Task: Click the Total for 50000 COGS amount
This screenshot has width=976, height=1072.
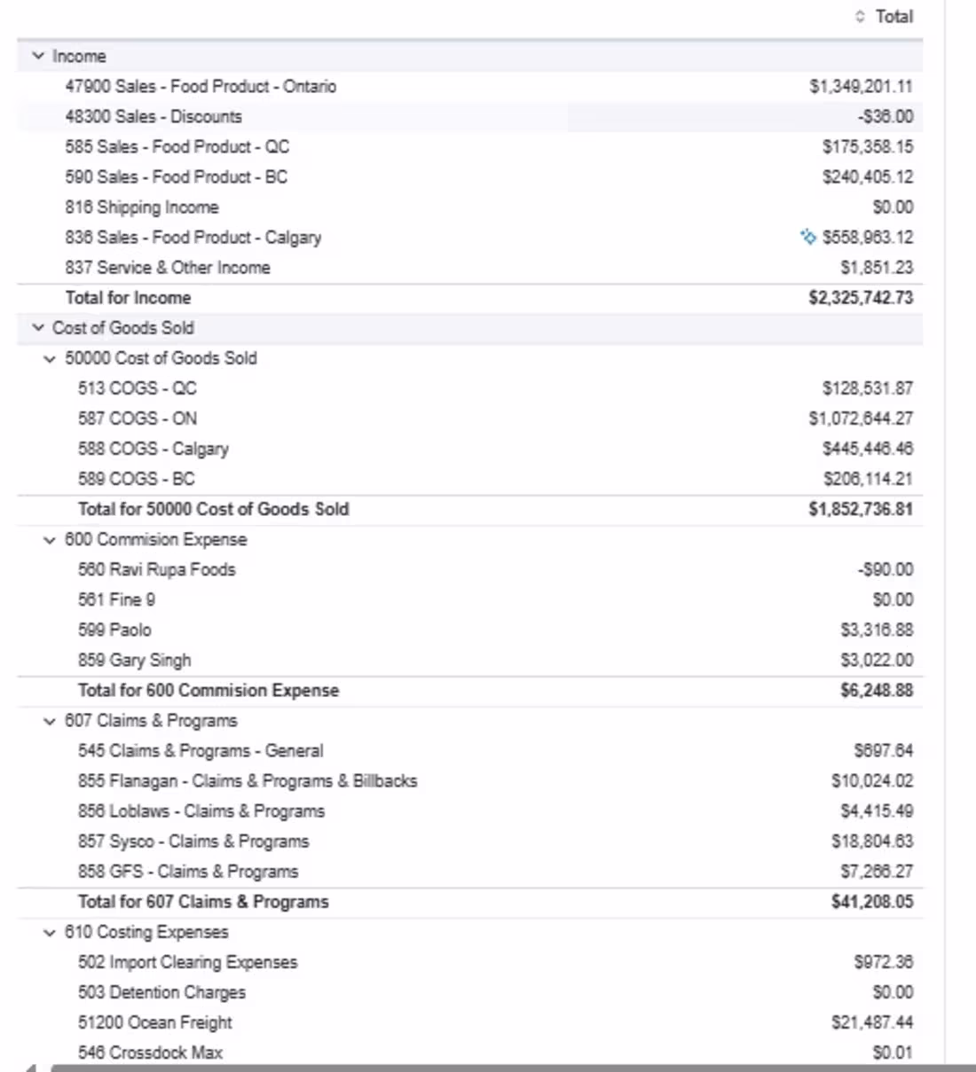Action: pyautogui.click(x=861, y=509)
